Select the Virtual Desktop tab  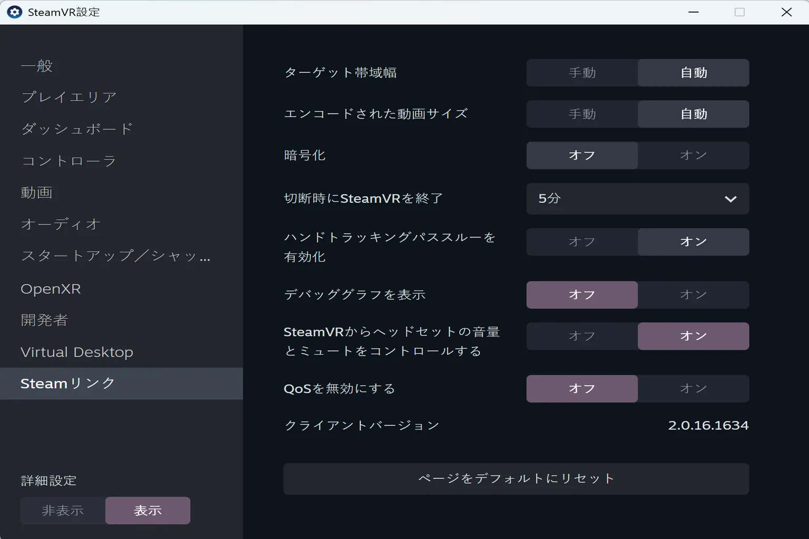77,352
